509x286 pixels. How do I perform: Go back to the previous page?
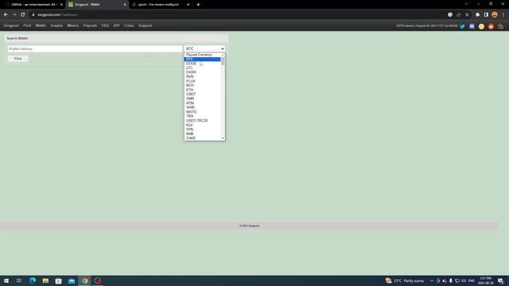tap(6, 14)
